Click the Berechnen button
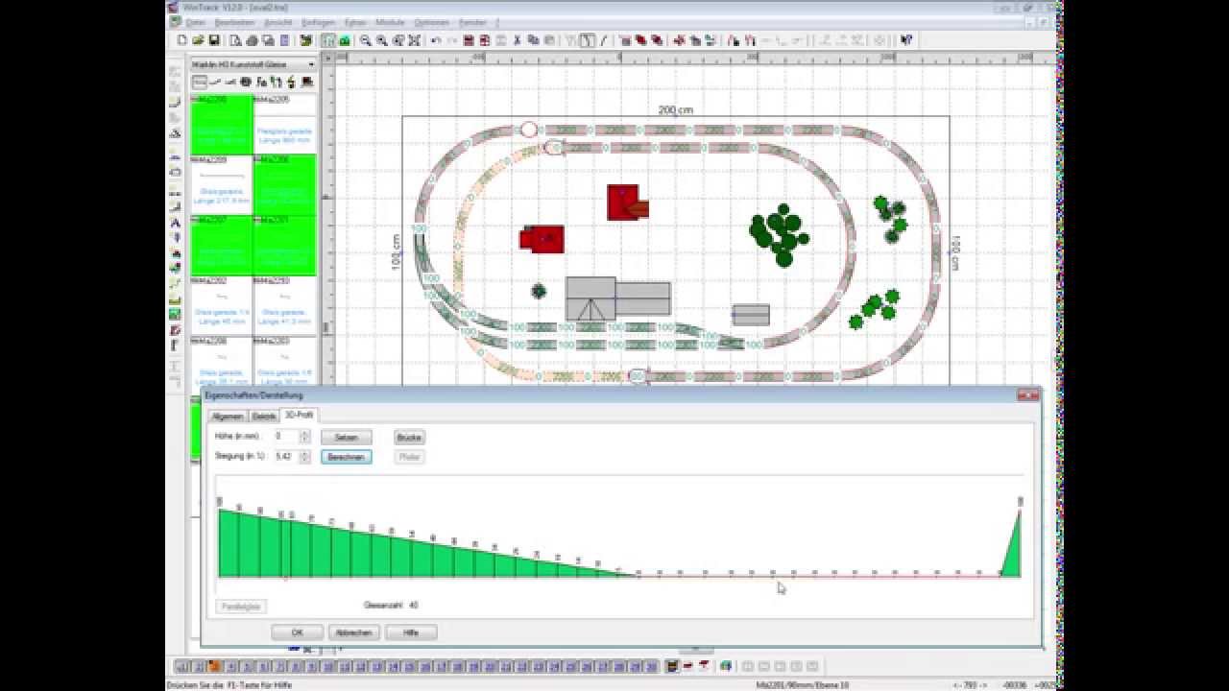This screenshot has height=691, width=1229. coord(346,457)
